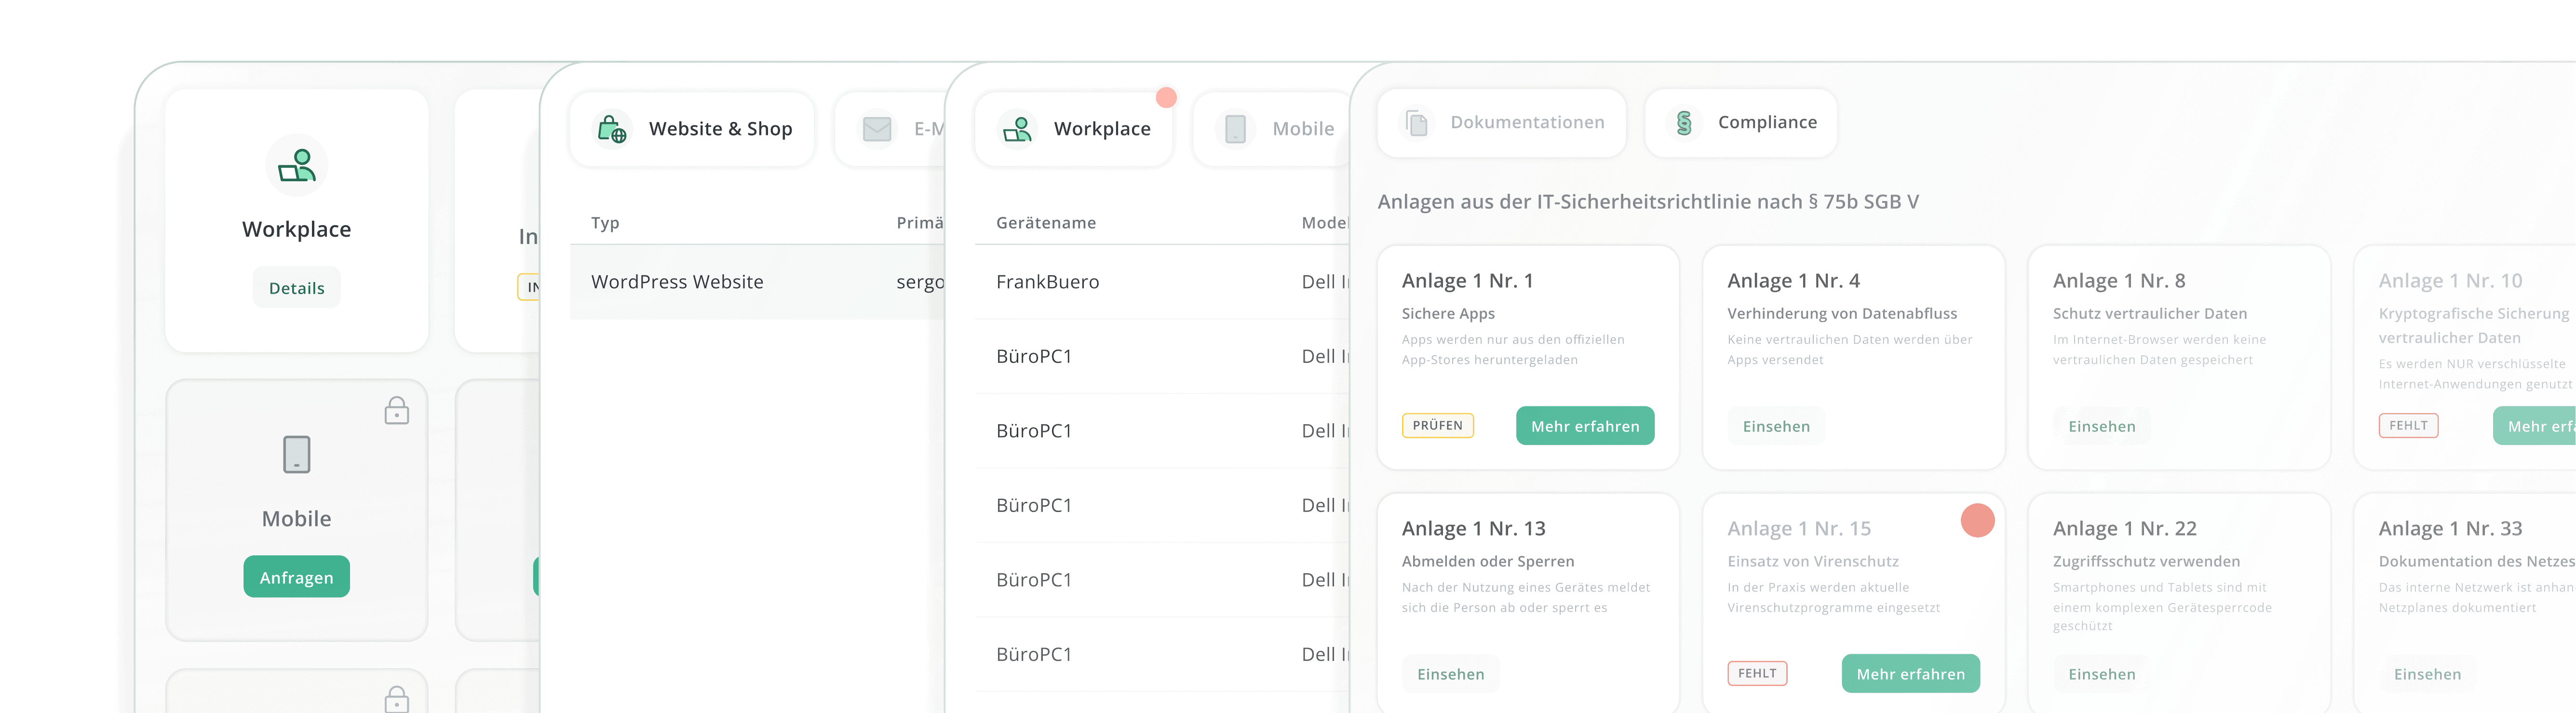Click the Workplace title on the left card
2576x713 pixels.
click(x=297, y=230)
